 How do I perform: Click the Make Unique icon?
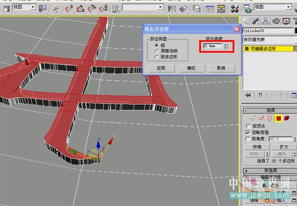273,95
